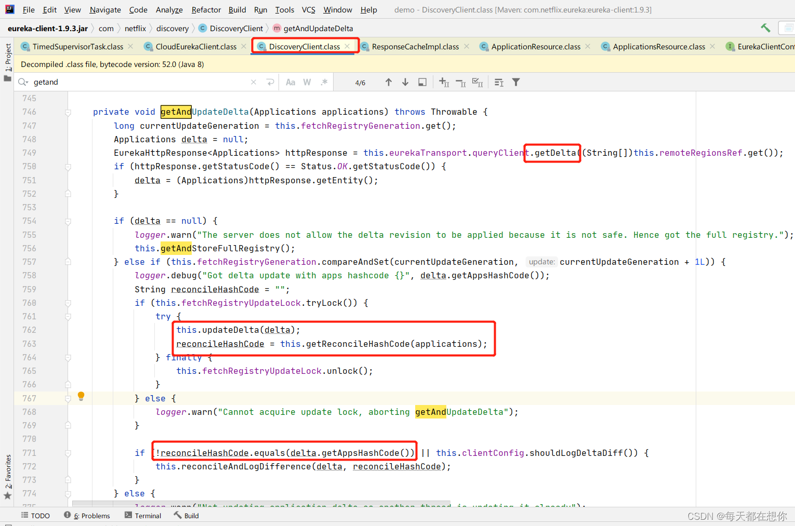Toggle Words option in find bar
This screenshot has width=795, height=526.
[307, 82]
